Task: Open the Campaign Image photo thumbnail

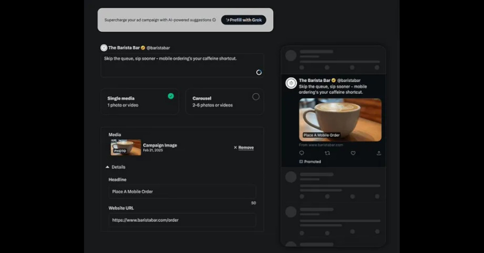Action: click(126, 147)
